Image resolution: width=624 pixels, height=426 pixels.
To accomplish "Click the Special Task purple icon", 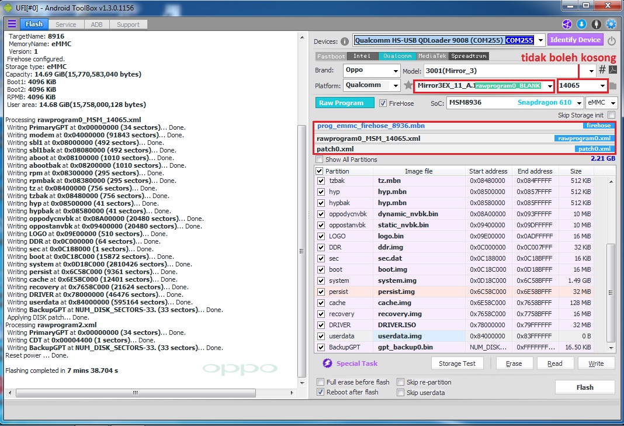I will [x=327, y=363].
